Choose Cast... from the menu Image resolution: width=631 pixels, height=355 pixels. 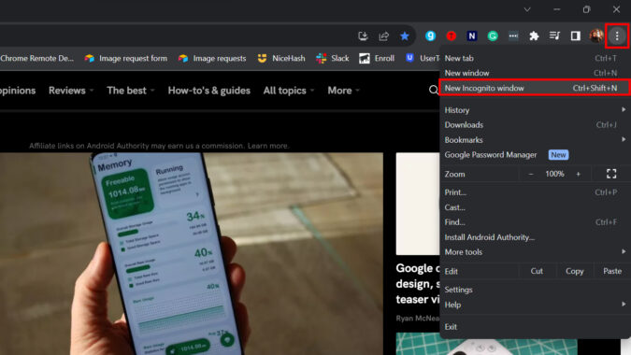click(535, 207)
